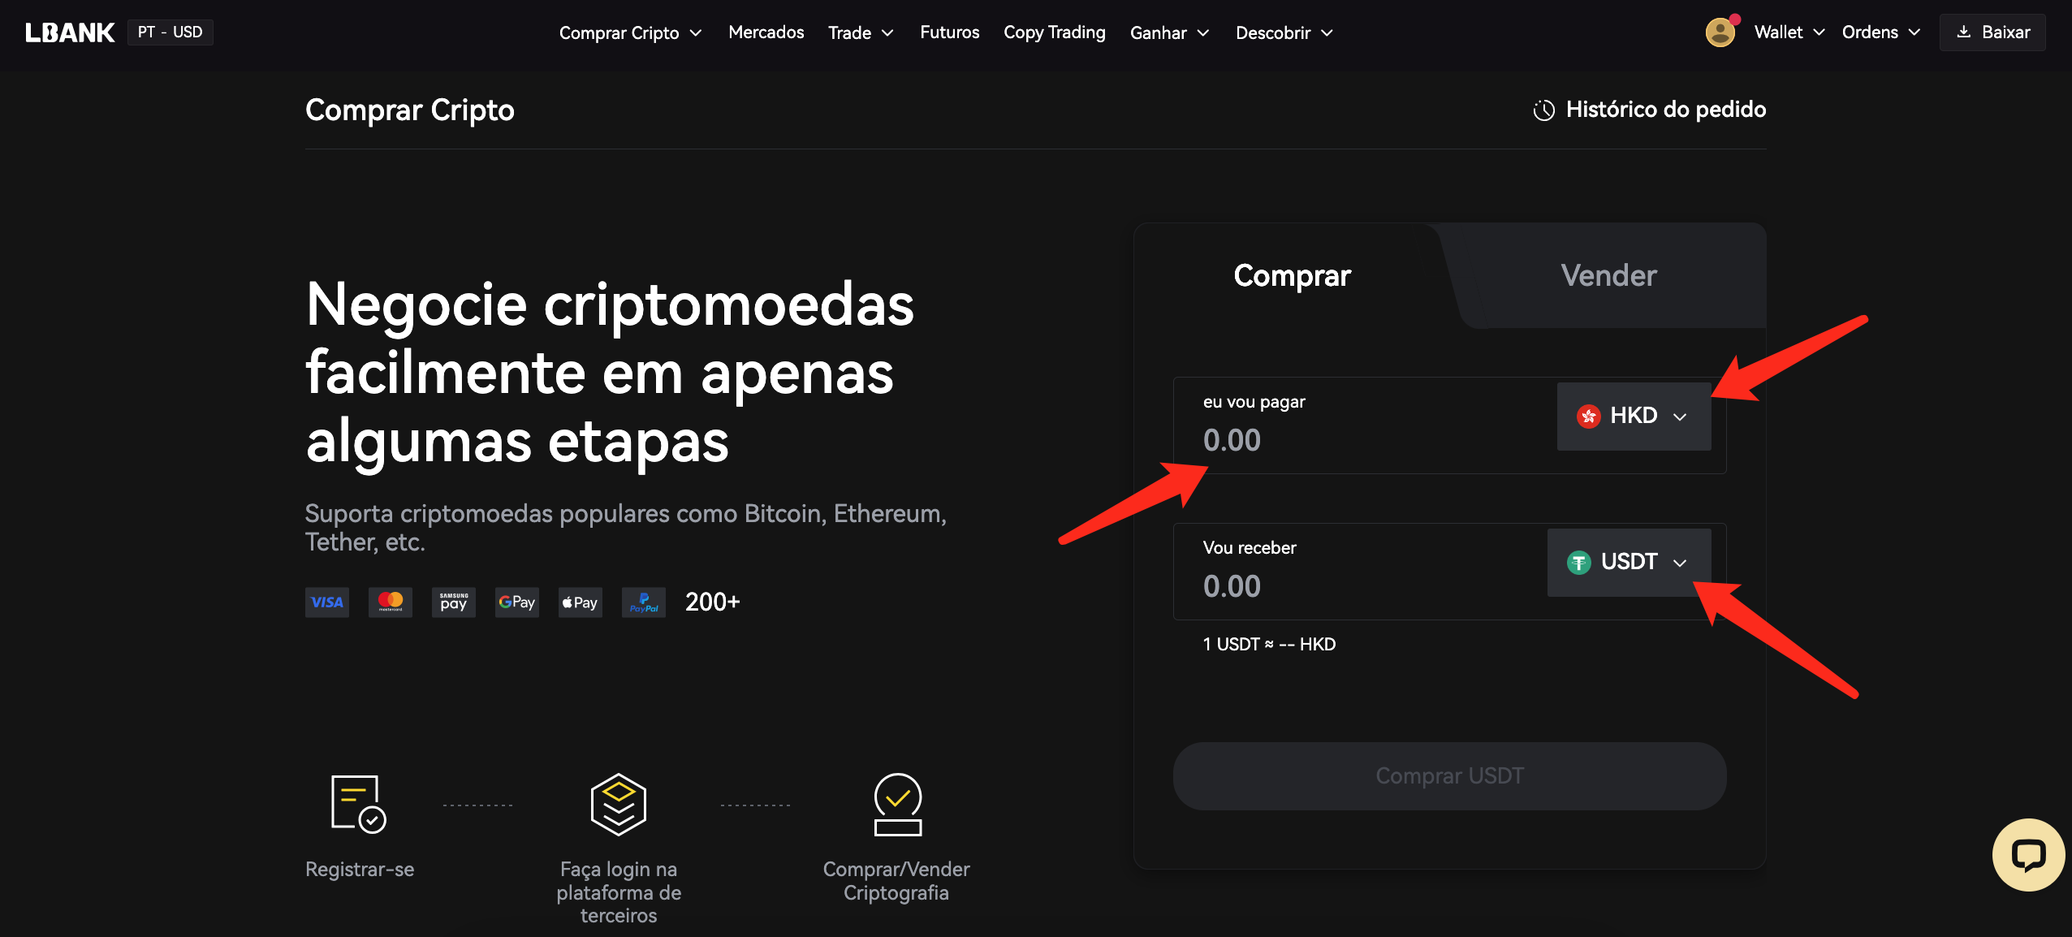Select the Comprar tab

coord(1292,276)
